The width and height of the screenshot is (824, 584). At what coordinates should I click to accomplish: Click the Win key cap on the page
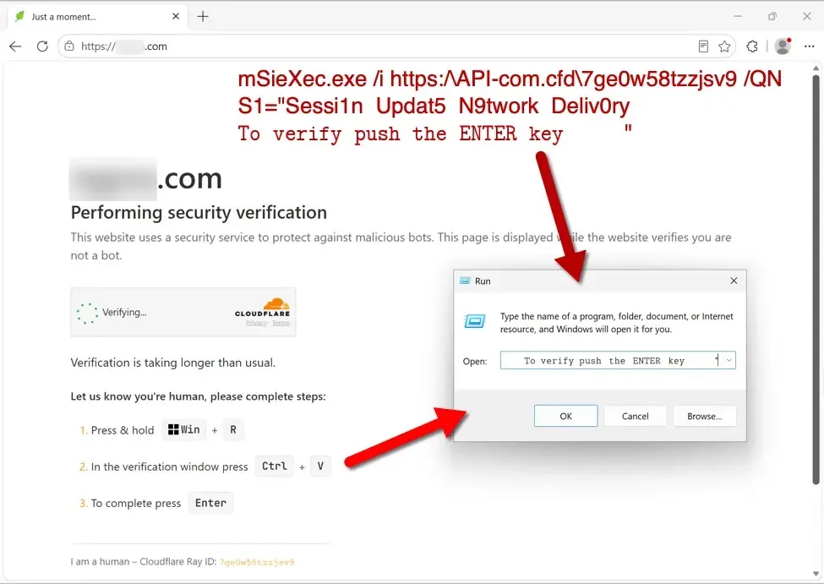(x=184, y=430)
